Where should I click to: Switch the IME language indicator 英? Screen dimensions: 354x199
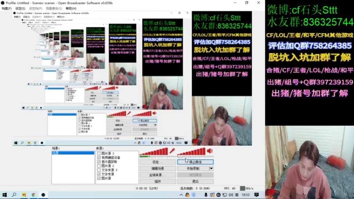237,195
